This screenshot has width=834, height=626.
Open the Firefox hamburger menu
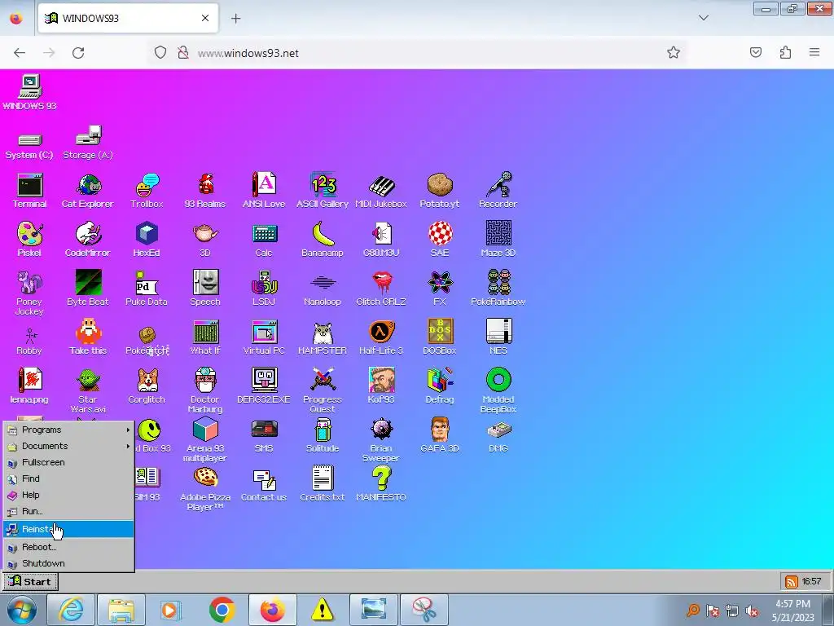coord(814,52)
